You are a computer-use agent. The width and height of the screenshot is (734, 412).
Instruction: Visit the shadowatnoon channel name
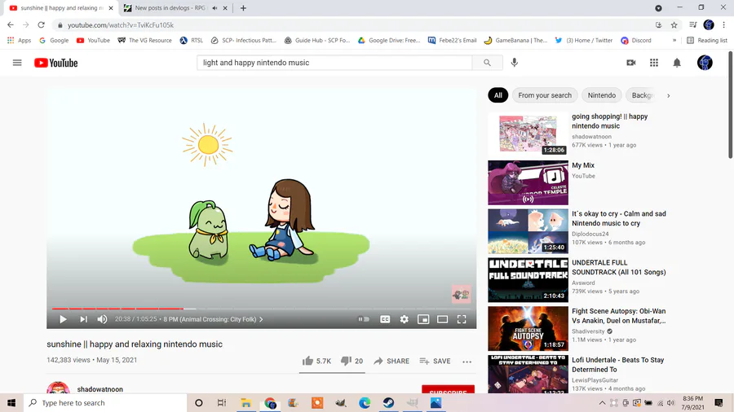click(99, 389)
